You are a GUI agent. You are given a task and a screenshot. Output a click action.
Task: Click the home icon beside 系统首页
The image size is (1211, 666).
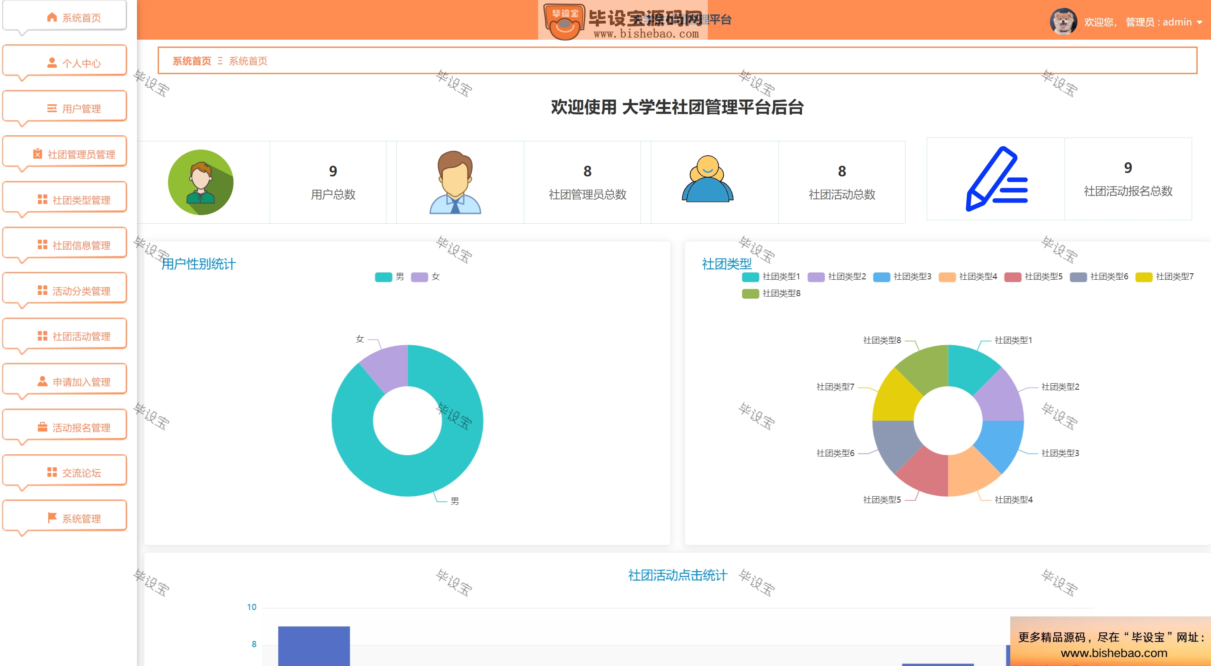[x=52, y=17]
